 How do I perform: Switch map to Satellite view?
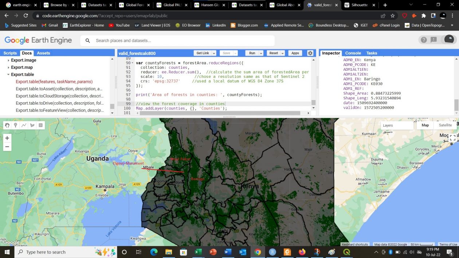point(445,125)
